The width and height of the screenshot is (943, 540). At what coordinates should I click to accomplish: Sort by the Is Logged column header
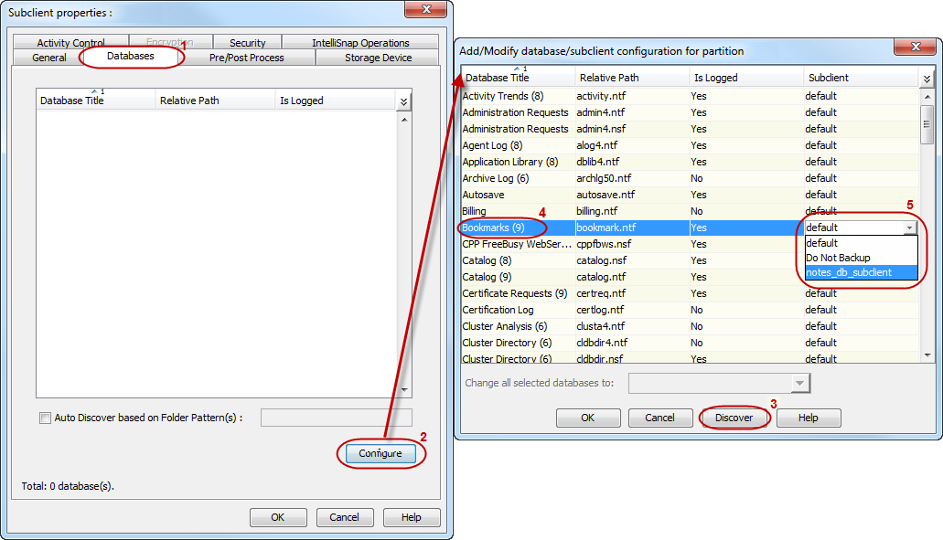pos(715,79)
